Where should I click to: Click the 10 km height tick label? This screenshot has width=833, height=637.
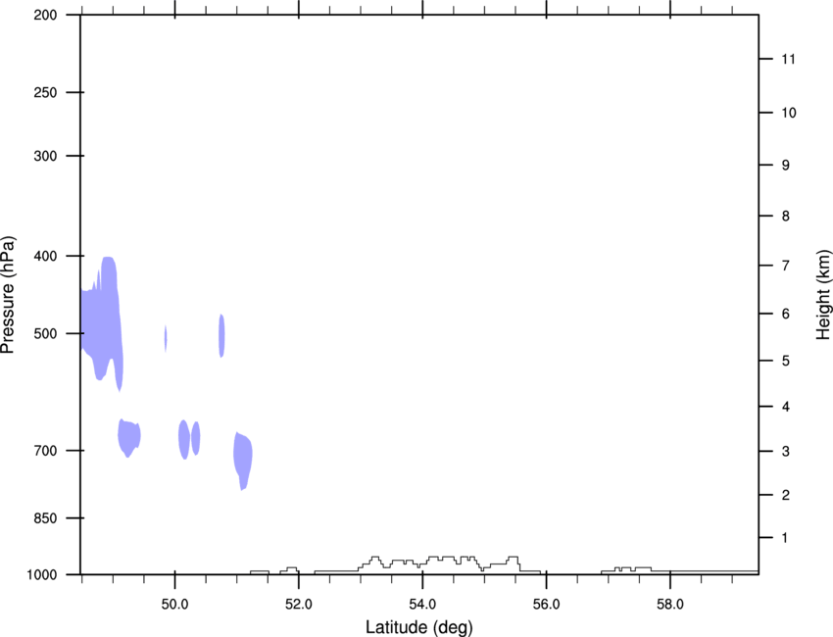(788, 113)
